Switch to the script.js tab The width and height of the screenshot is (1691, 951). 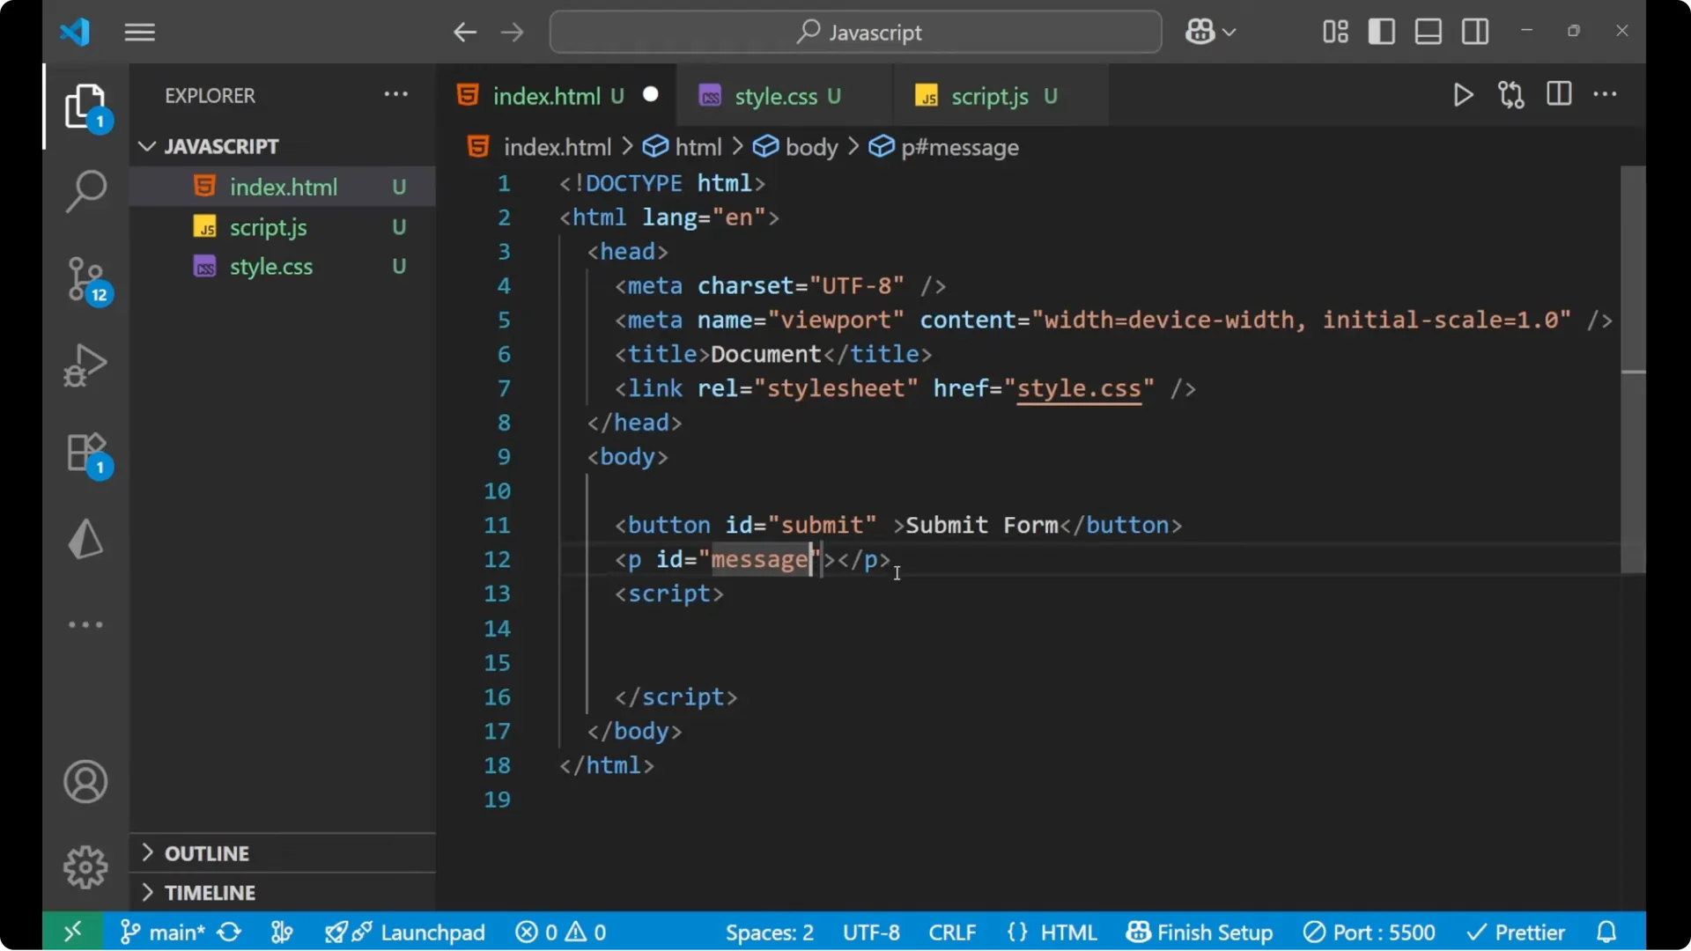990,95
